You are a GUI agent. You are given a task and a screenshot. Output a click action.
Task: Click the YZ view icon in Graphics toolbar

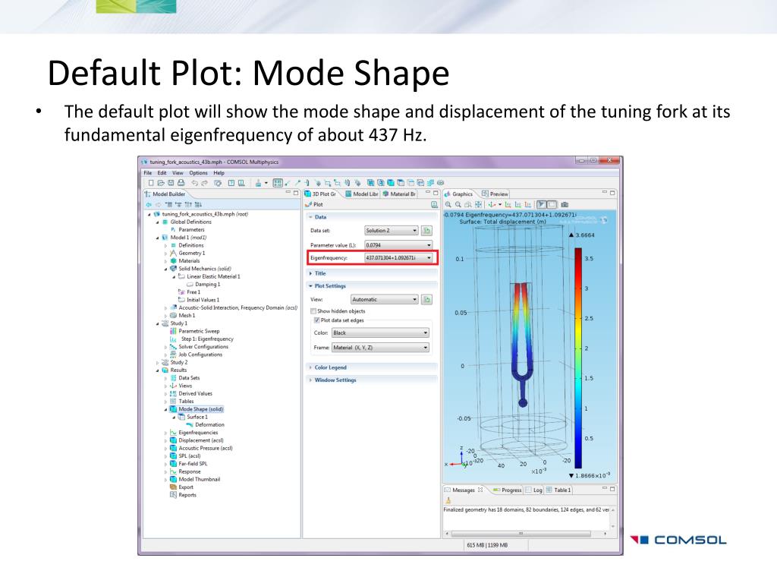(517, 204)
